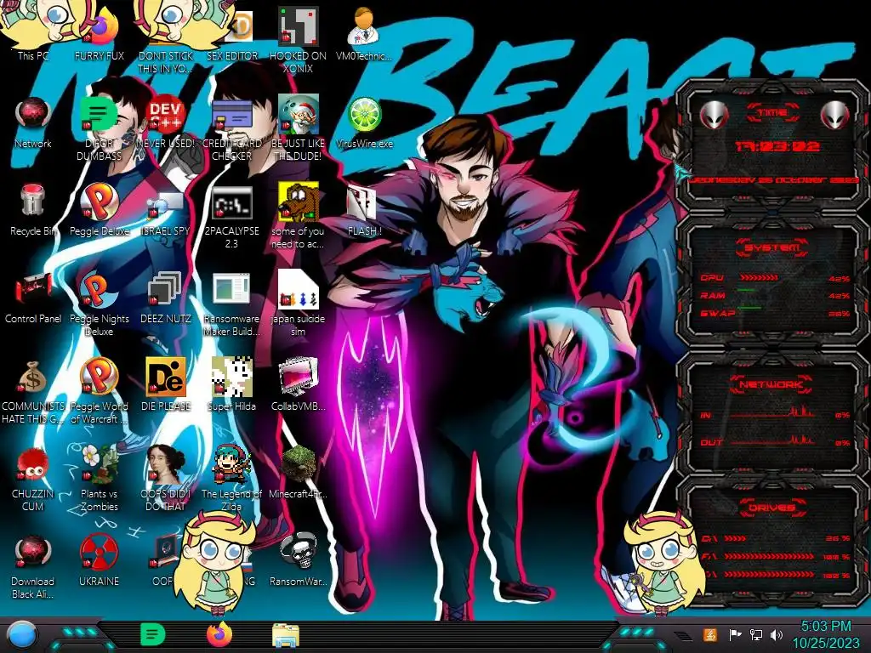Open File Explorer from the taskbar

pos(286,635)
